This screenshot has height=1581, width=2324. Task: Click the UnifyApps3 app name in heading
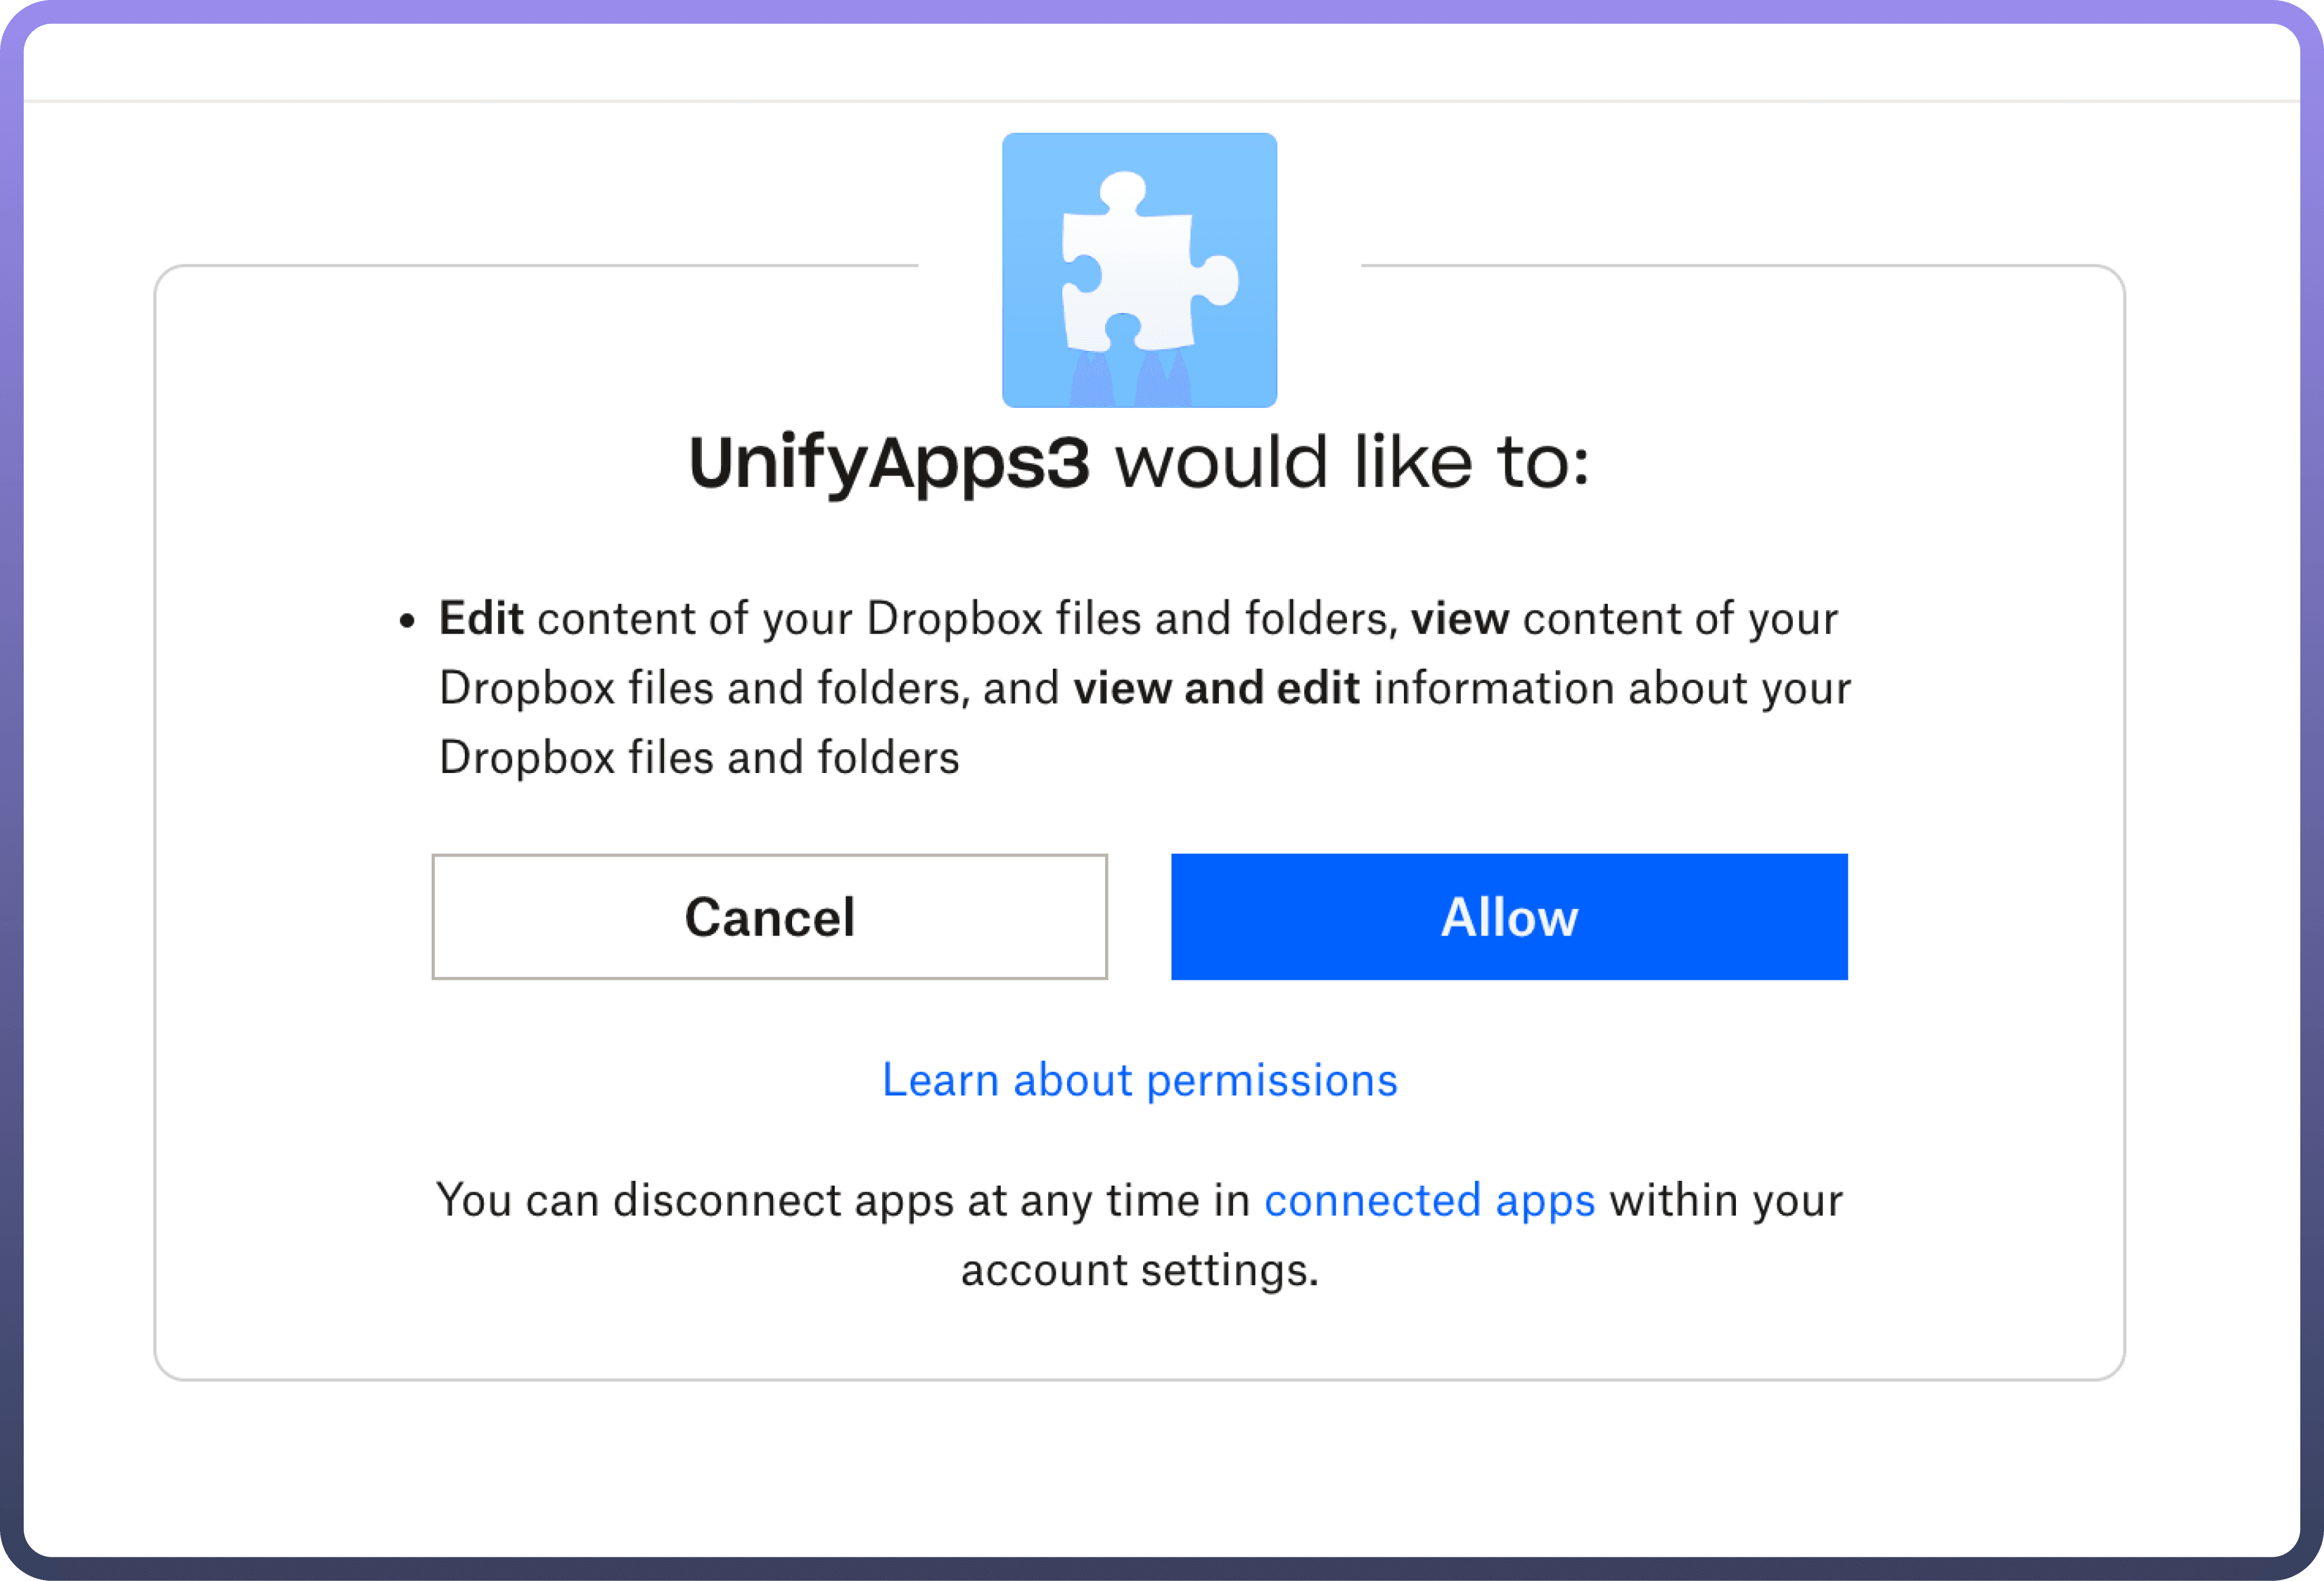click(889, 463)
